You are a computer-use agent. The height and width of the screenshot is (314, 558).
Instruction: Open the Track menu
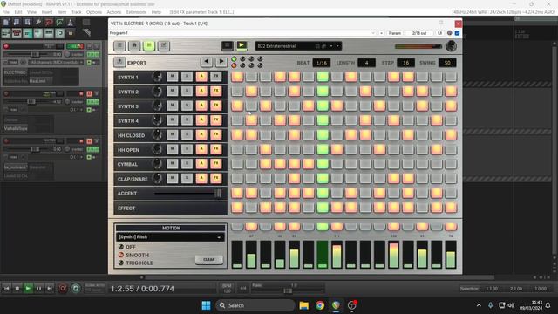click(77, 12)
